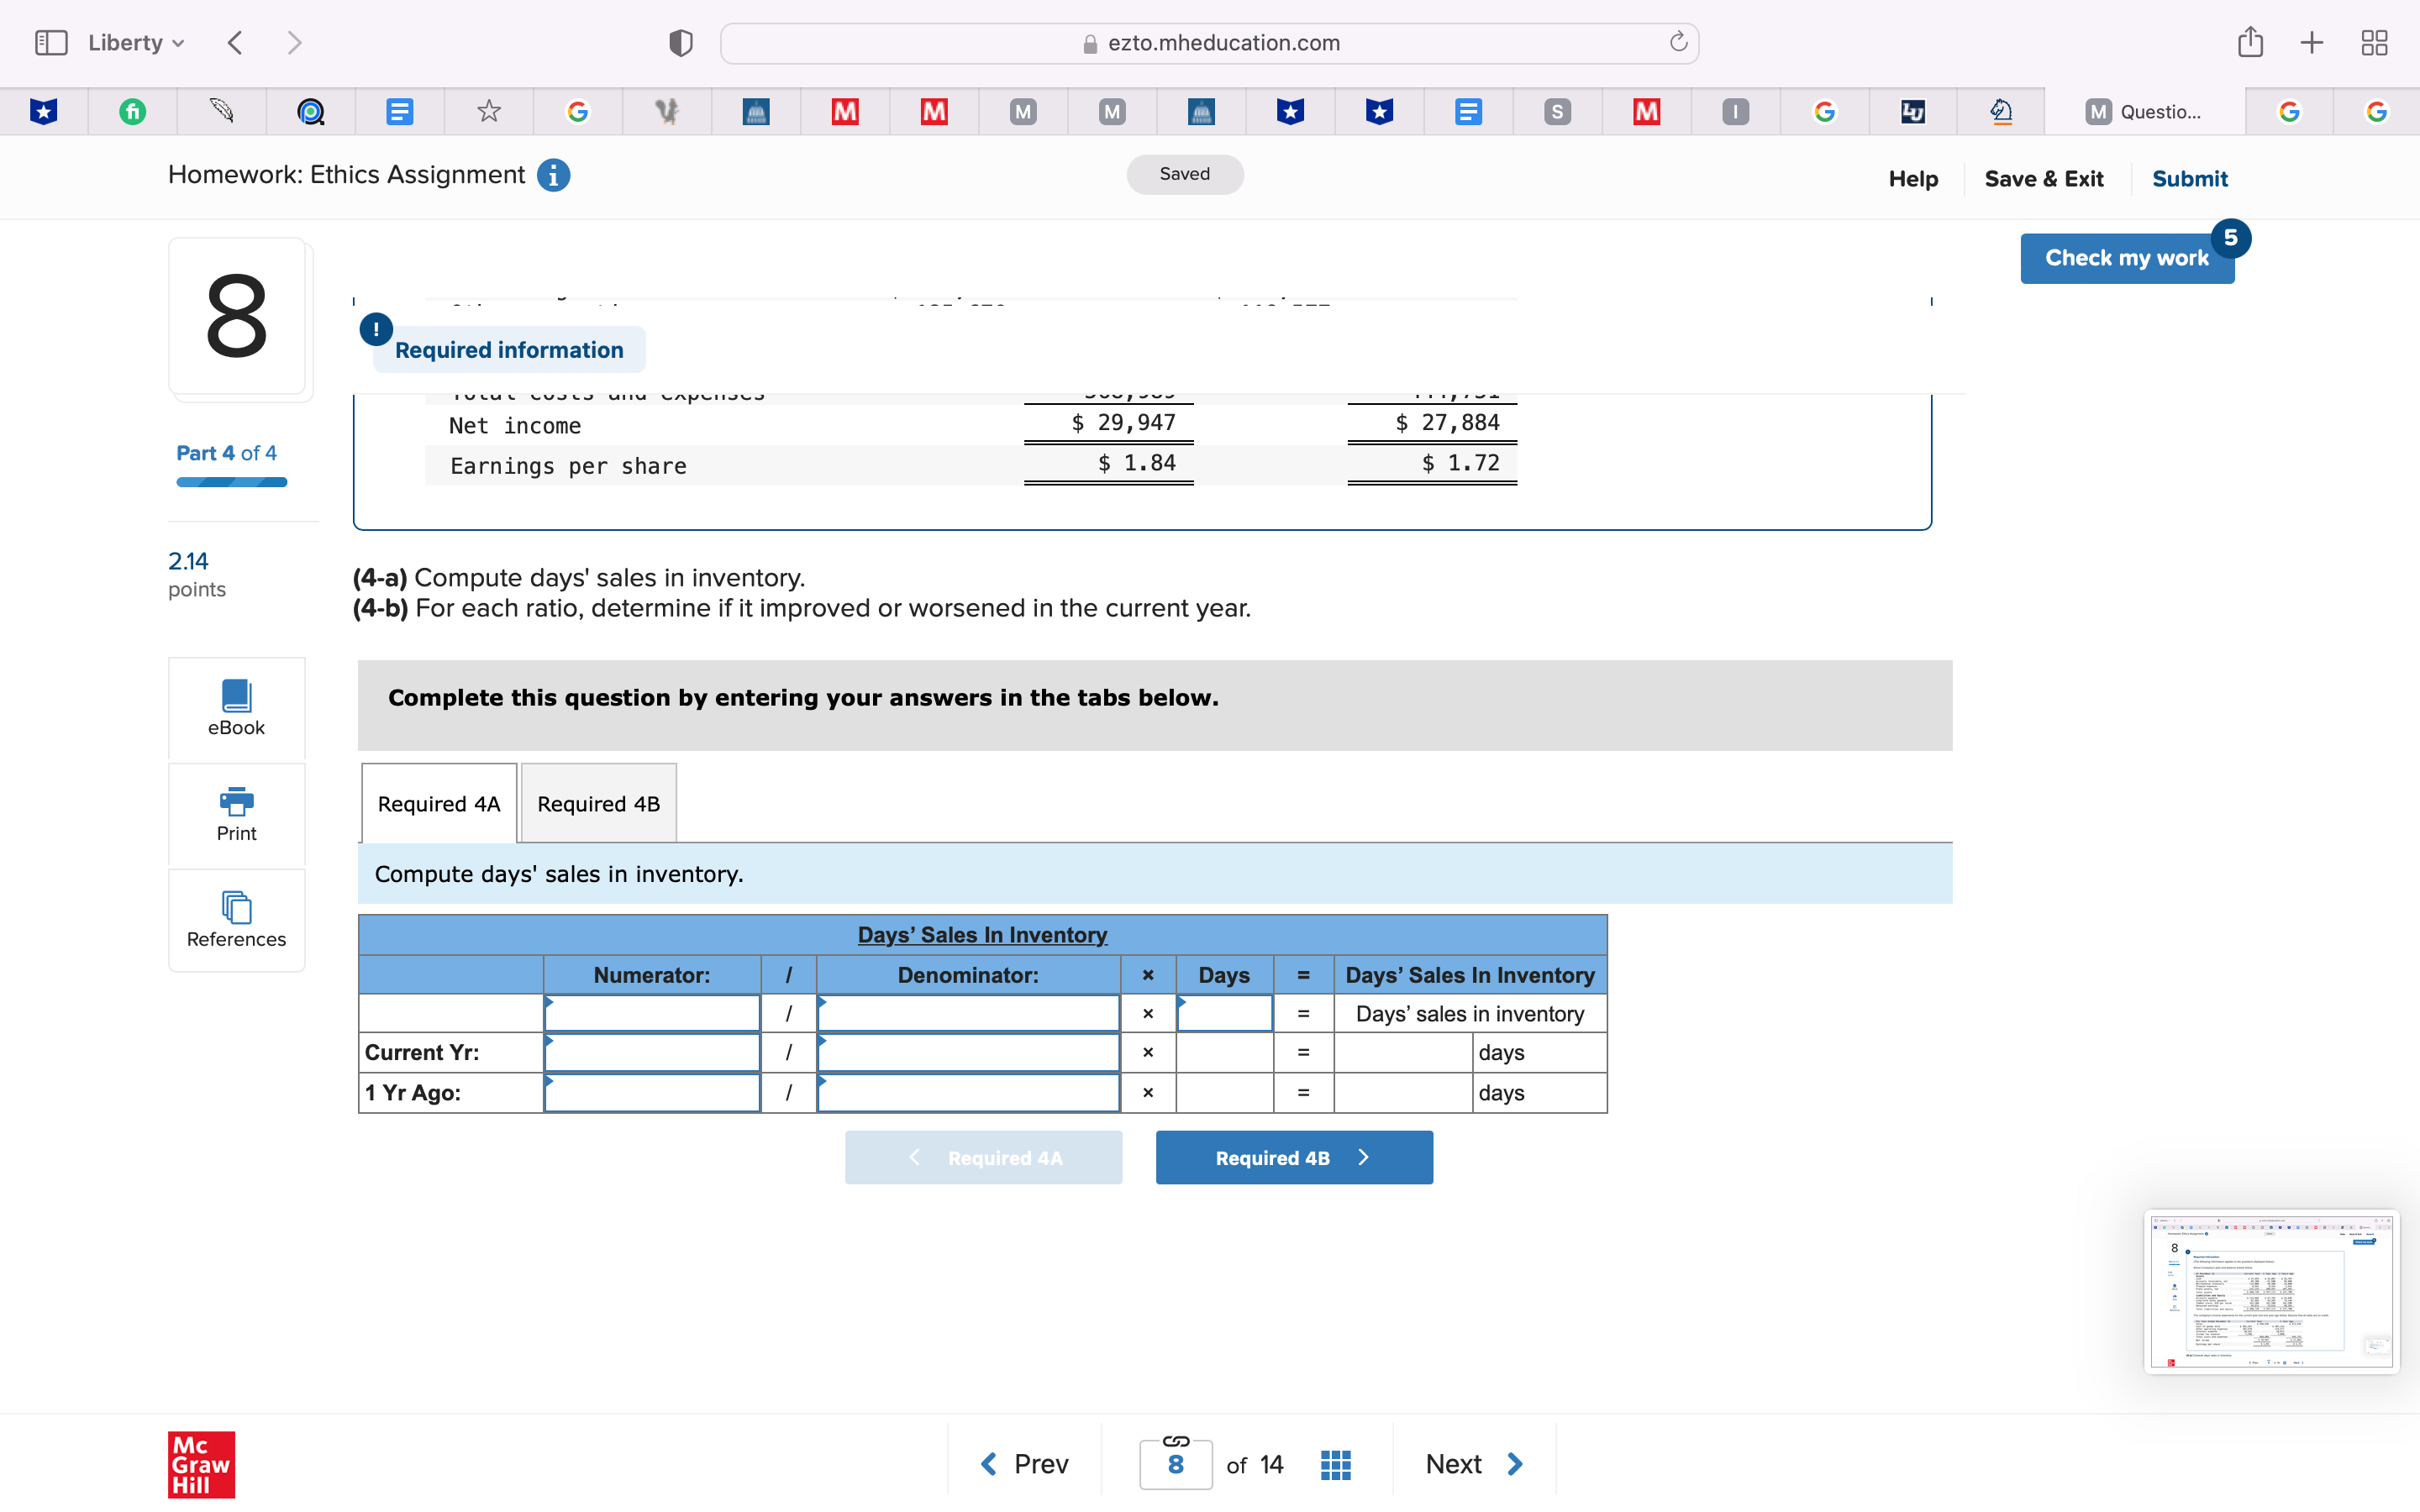Open the first-row denominator dropdown cell
2420x1512 pixels.
[x=967, y=1013]
